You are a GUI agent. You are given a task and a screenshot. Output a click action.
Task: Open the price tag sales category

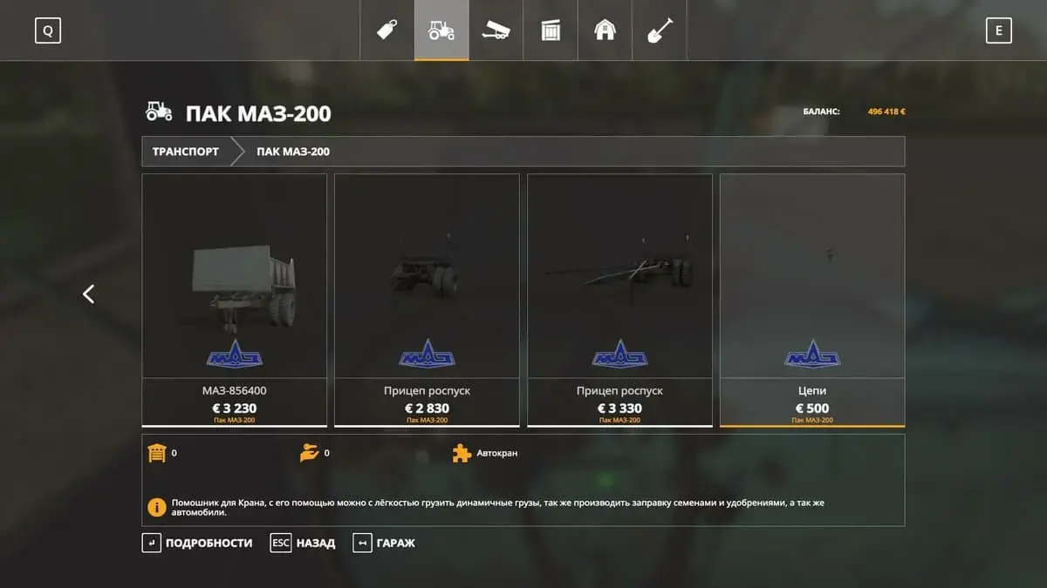tap(387, 30)
